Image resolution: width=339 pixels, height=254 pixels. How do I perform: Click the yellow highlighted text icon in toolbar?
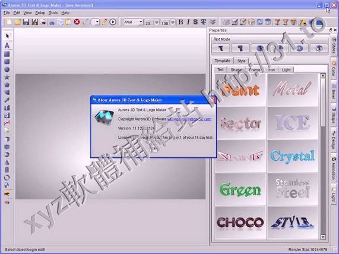pyautogui.click(x=303, y=22)
